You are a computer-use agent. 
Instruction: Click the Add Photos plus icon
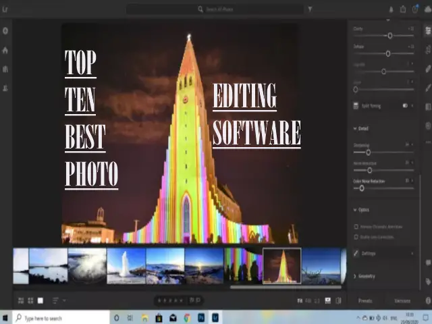point(5,30)
